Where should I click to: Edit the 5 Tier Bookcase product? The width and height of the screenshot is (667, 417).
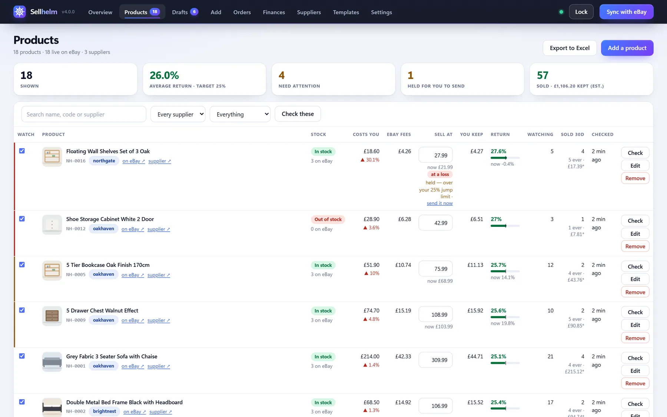point(635,279)
